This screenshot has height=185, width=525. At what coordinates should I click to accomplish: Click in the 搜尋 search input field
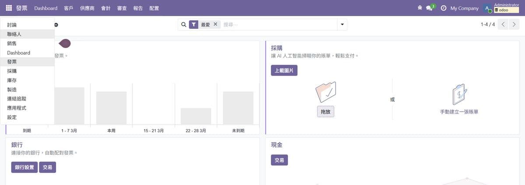tap(279, 24)
